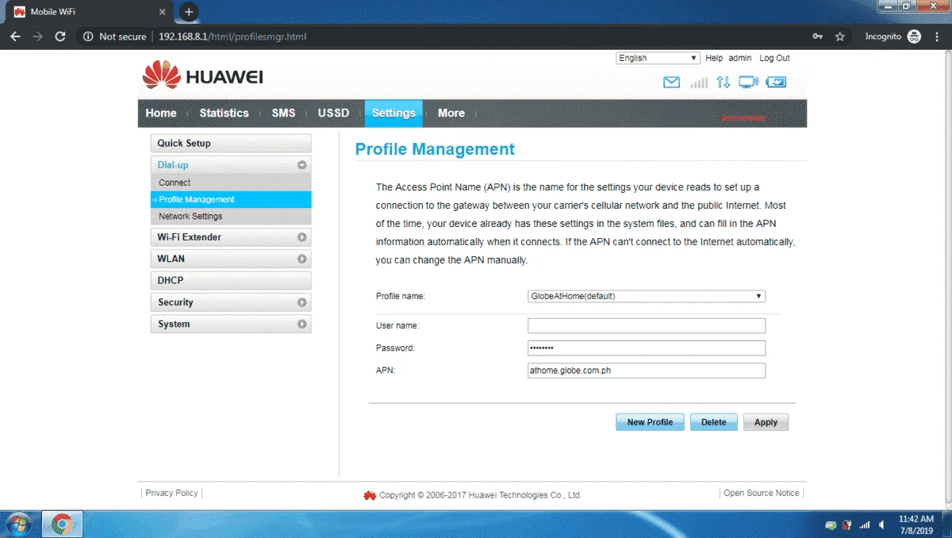
Task: Click the taskbar network signal icon
Action: (865, 525)
